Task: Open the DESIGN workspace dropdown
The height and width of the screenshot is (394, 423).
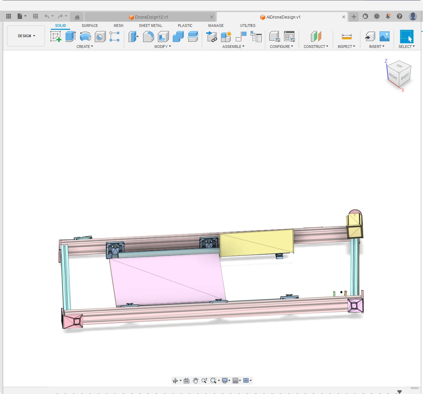Action: coord(26,36)
